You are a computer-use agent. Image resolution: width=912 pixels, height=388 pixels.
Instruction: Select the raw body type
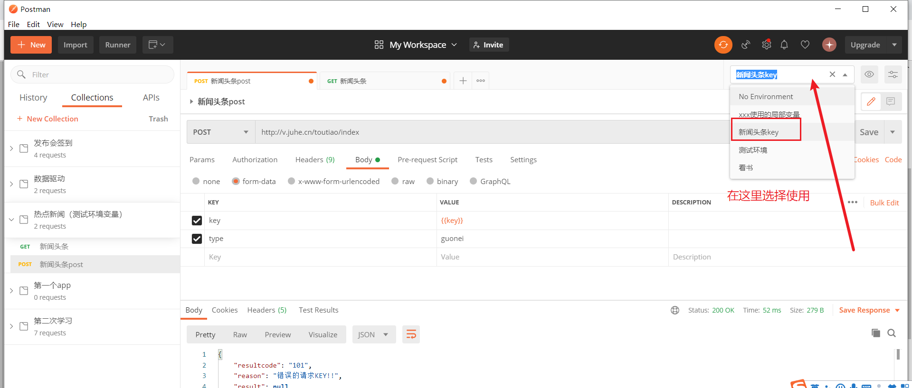pos(395,181)
